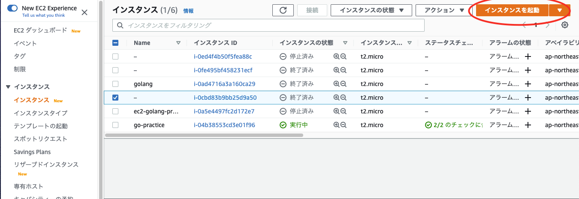The image size is (579, 199).
Task: Add alarm plus icon in go-practice row
Action: (528, 125)
